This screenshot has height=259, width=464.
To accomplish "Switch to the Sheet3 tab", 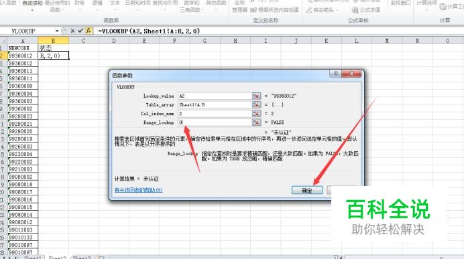I will click(x=82, y=257).
